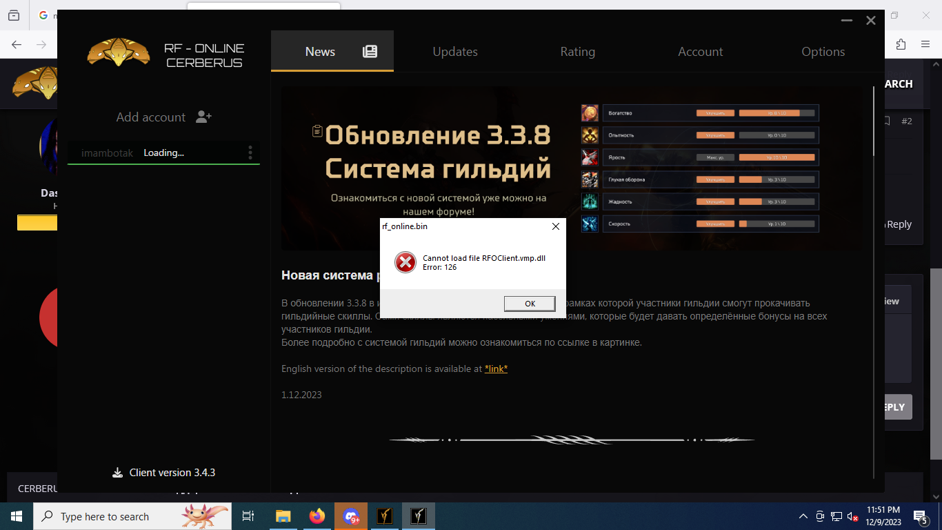The image size is (942, 530).
Task: Click the Жадность skill icon
Action: [590, 202]
